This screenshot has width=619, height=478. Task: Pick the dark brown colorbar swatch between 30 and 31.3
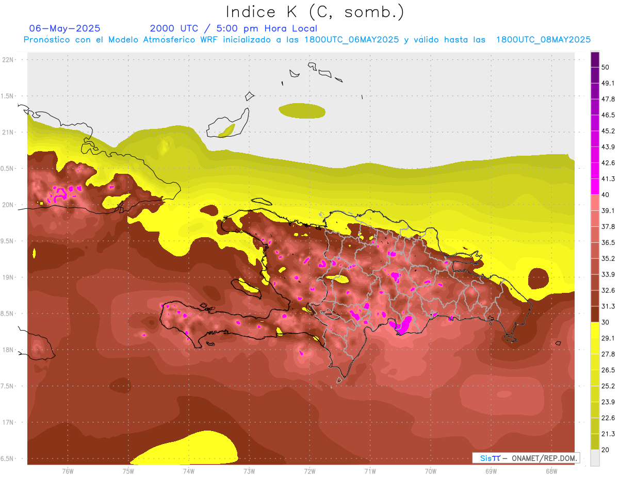coord(595,315)
